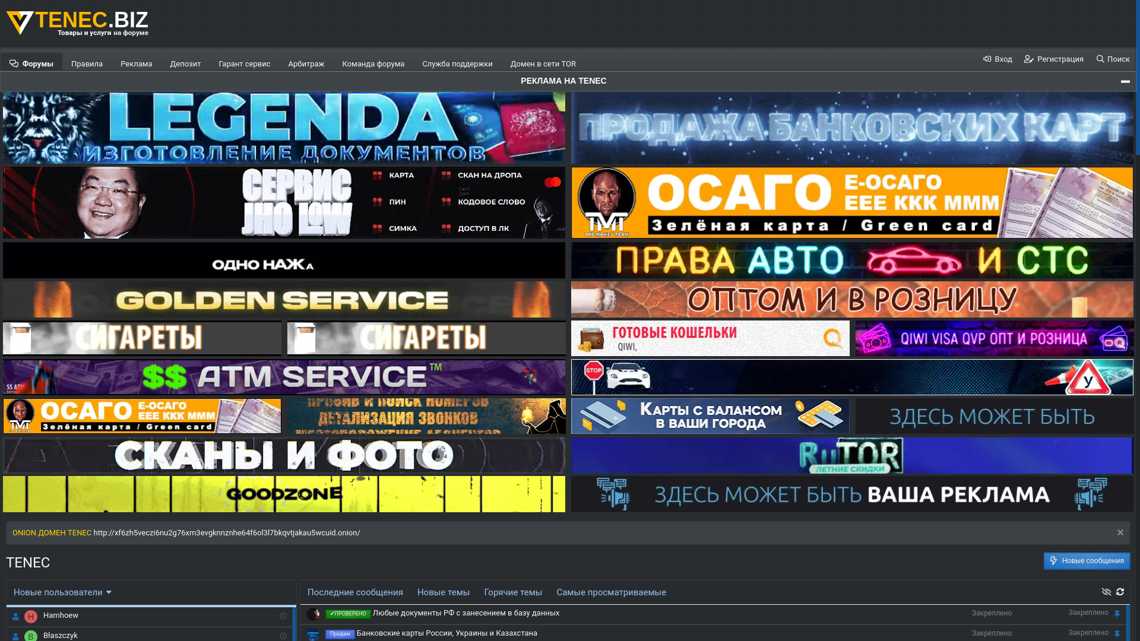Switch to Самые просматриваемые tab

click(x=611, y=592)
